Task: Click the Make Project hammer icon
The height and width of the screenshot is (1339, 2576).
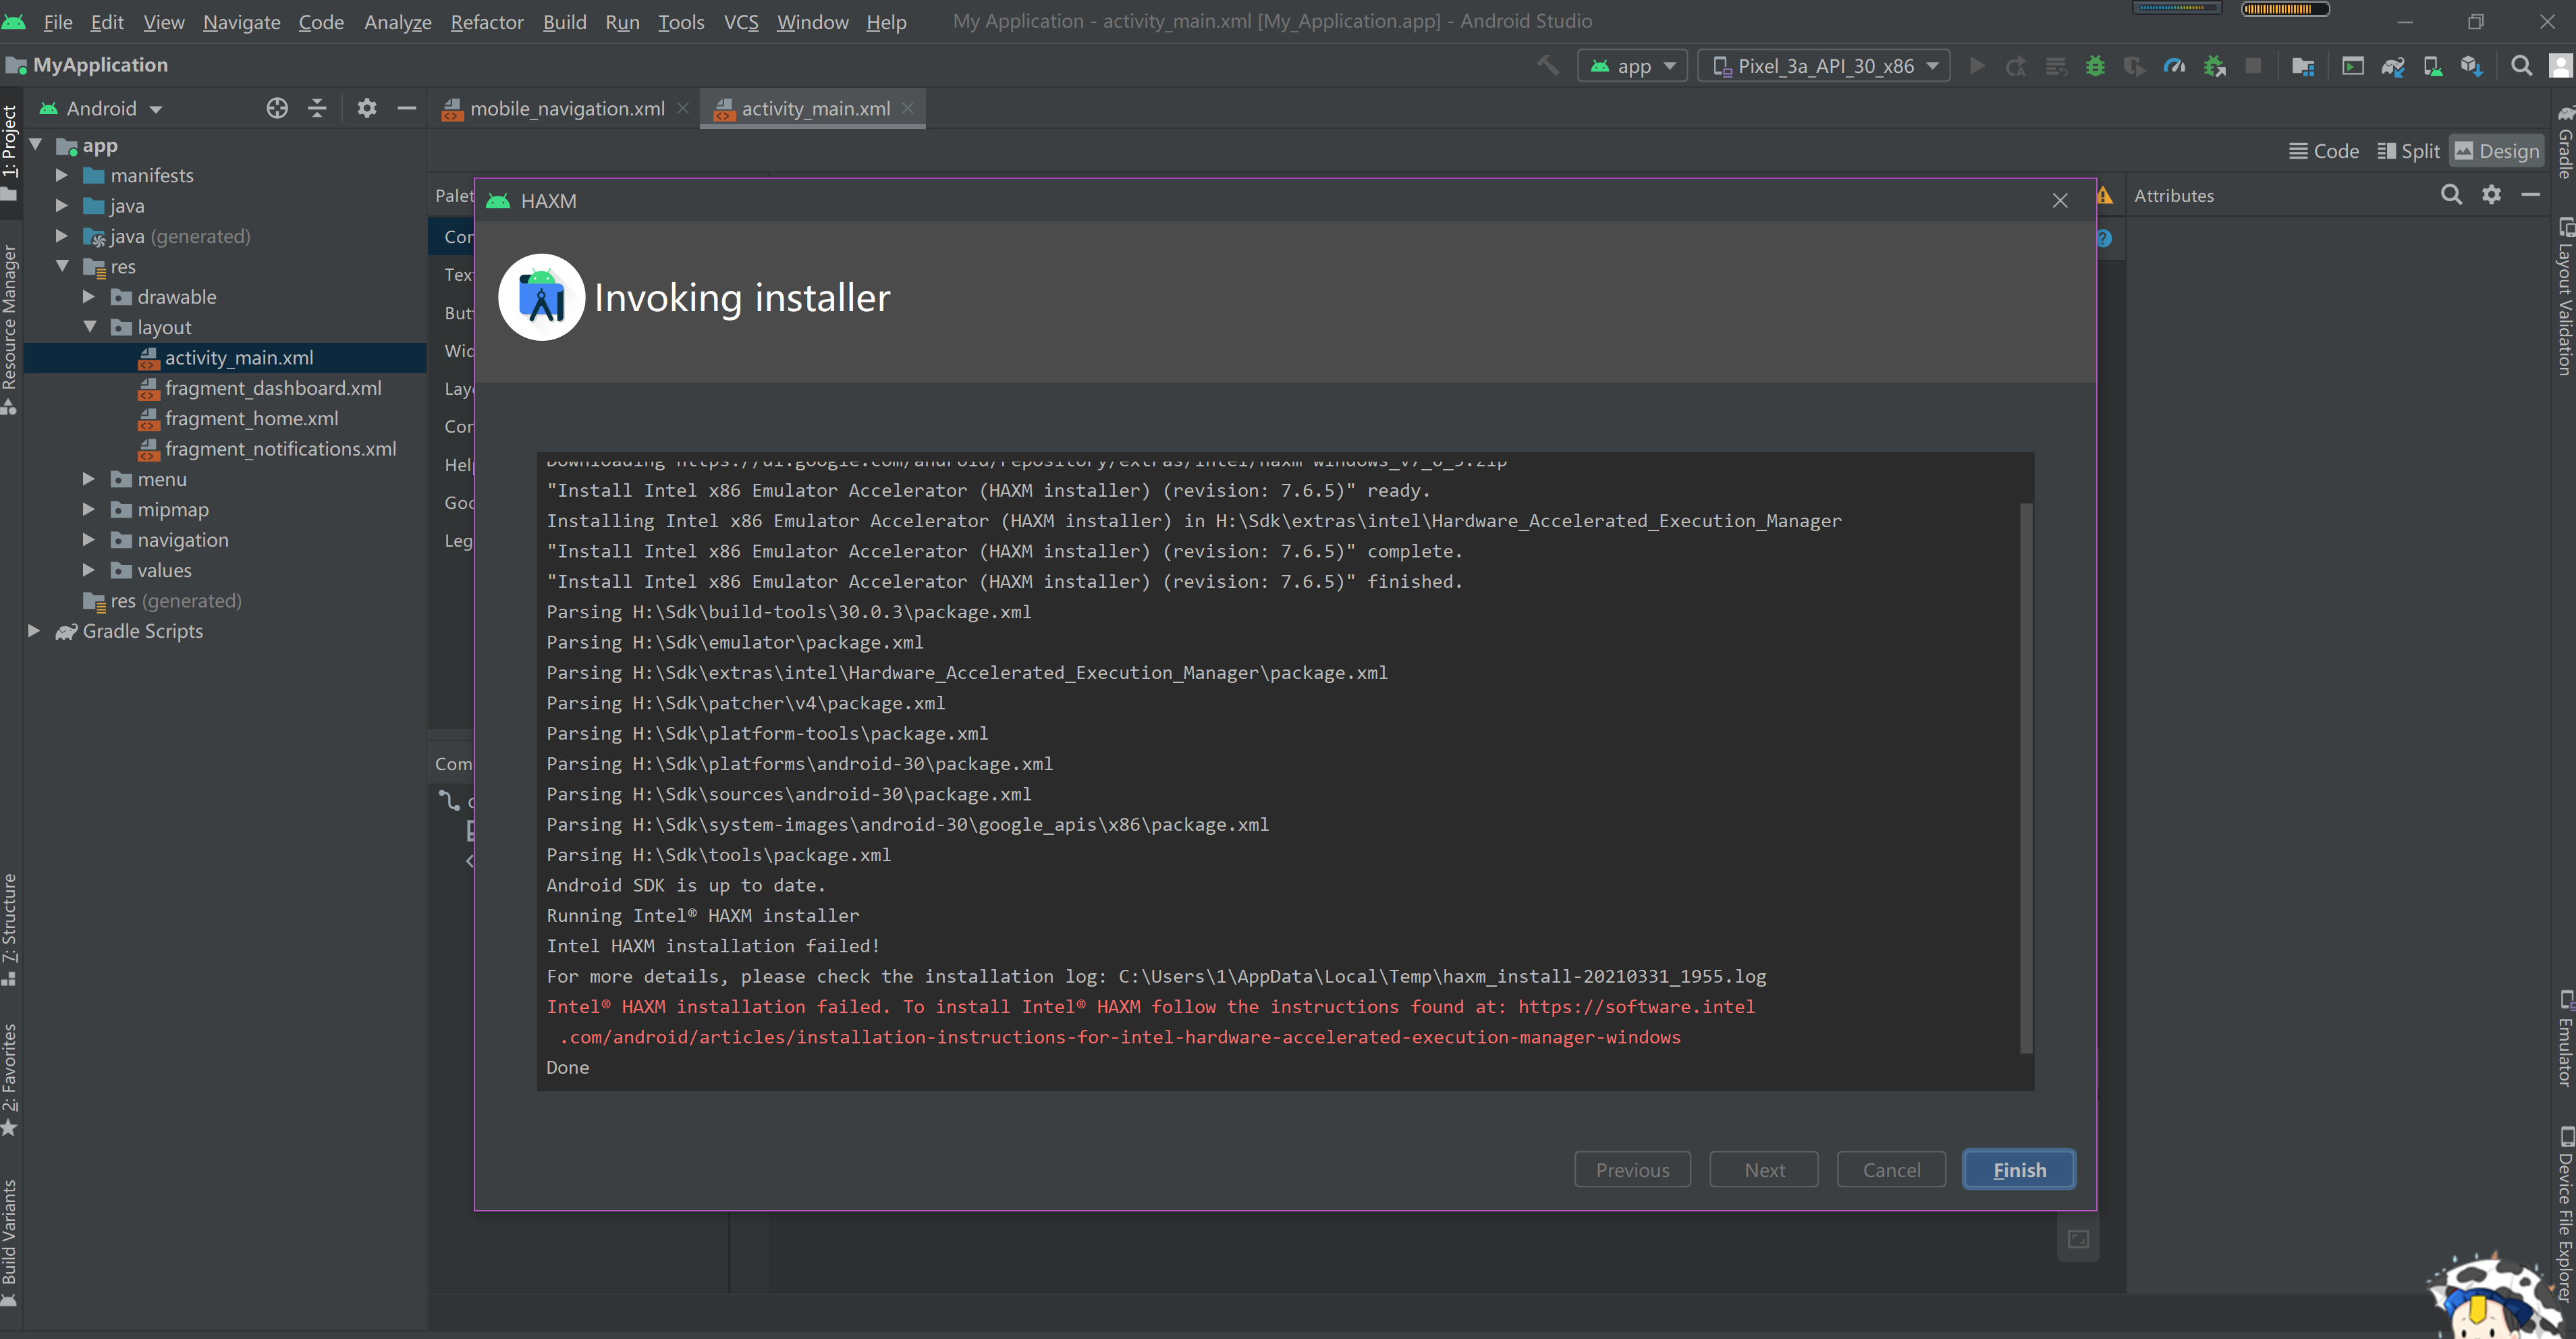Action: point(1548,66)
